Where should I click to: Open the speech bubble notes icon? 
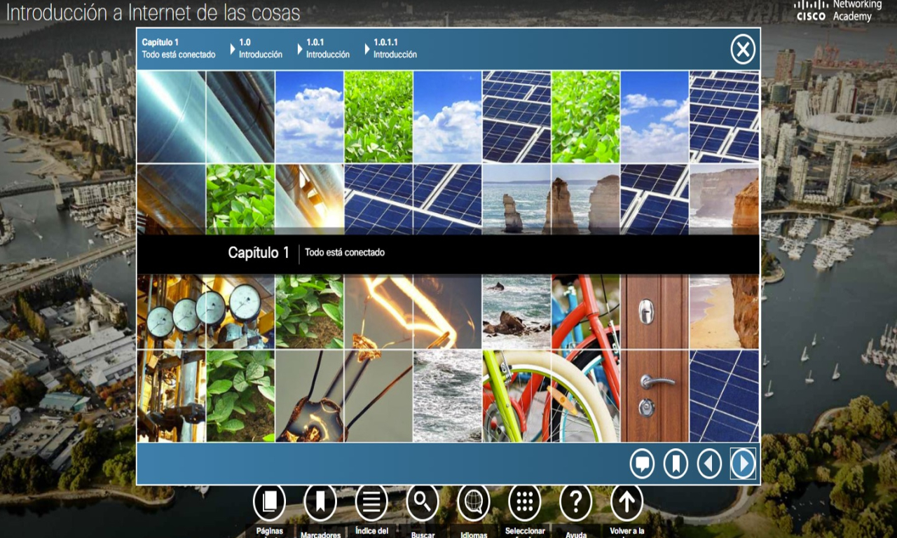pos(642,464)
